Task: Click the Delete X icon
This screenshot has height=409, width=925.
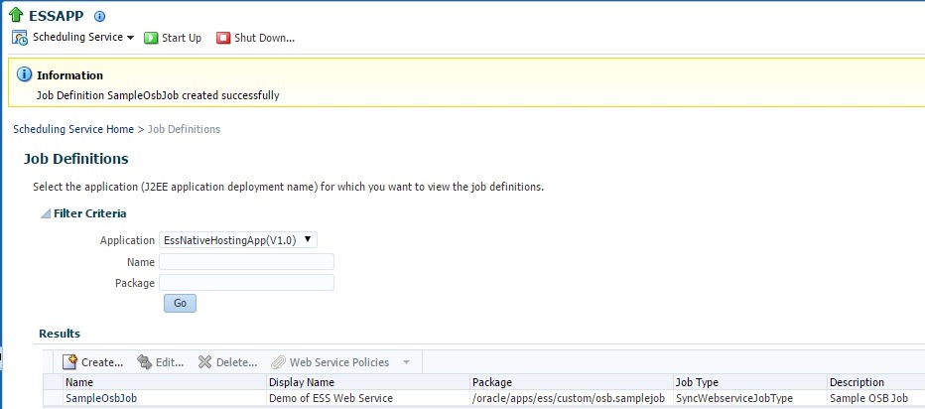Action: 204,362
